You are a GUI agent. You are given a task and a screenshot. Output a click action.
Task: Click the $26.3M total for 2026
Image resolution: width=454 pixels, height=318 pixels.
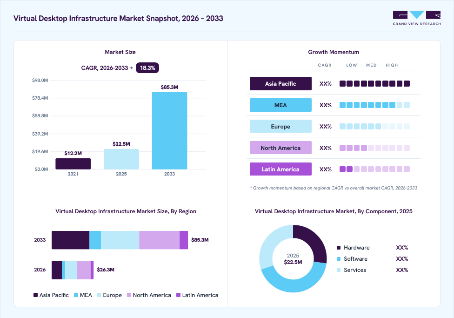pos(106,270)
